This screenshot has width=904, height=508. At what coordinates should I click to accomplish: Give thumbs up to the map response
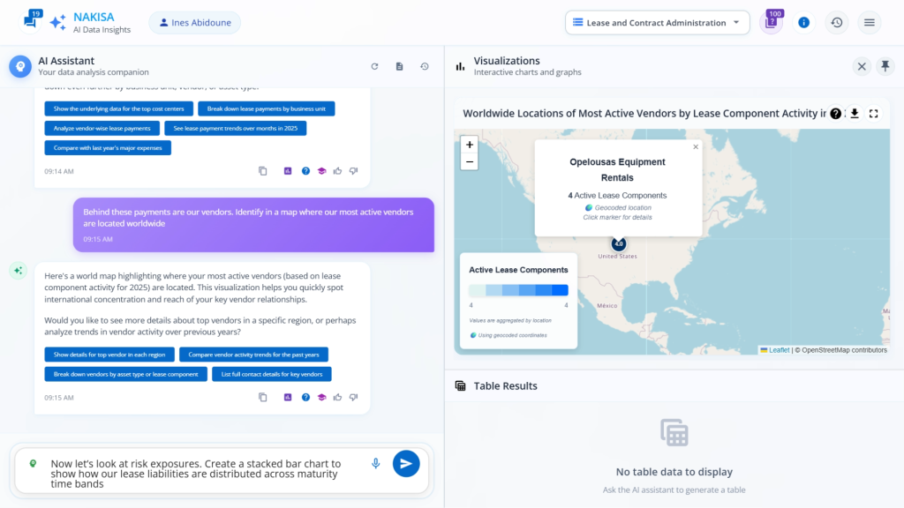point(339,397)
